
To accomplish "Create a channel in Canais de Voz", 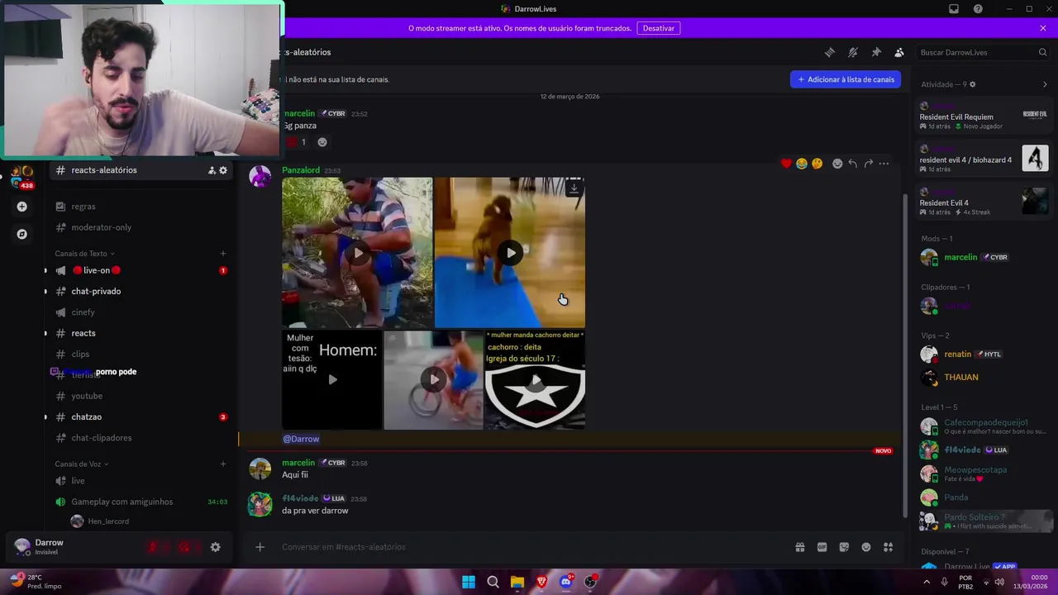I will point(223,464).
